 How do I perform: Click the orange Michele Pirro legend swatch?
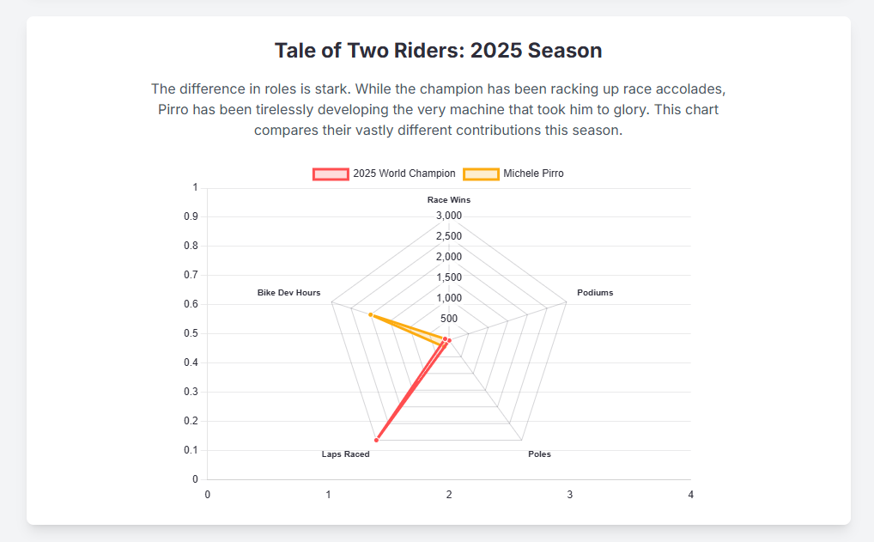(x=481, y=174)
